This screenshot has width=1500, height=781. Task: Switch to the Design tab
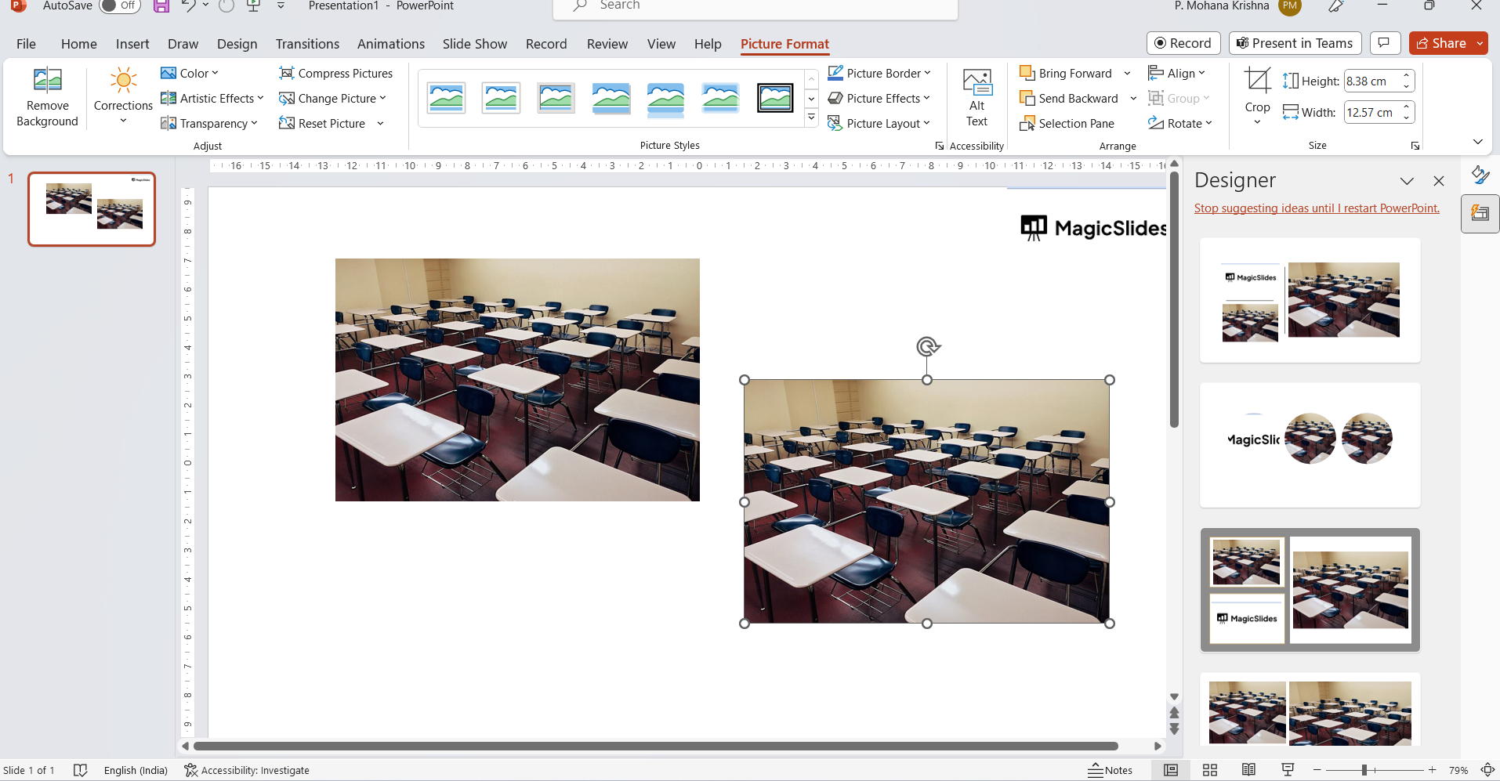(237, 44)
